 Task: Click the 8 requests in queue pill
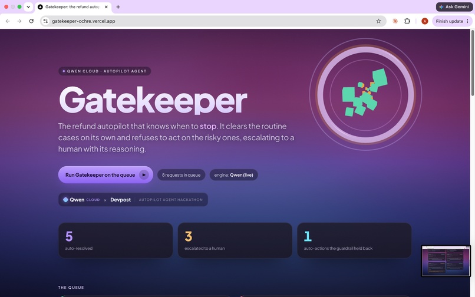click(181, 175)
